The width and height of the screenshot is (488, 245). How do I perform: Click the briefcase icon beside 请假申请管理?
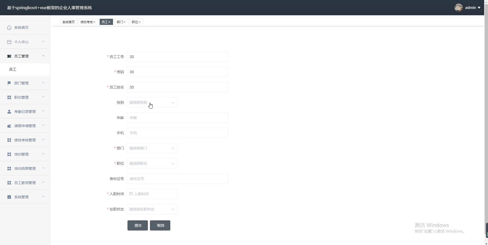9,126
